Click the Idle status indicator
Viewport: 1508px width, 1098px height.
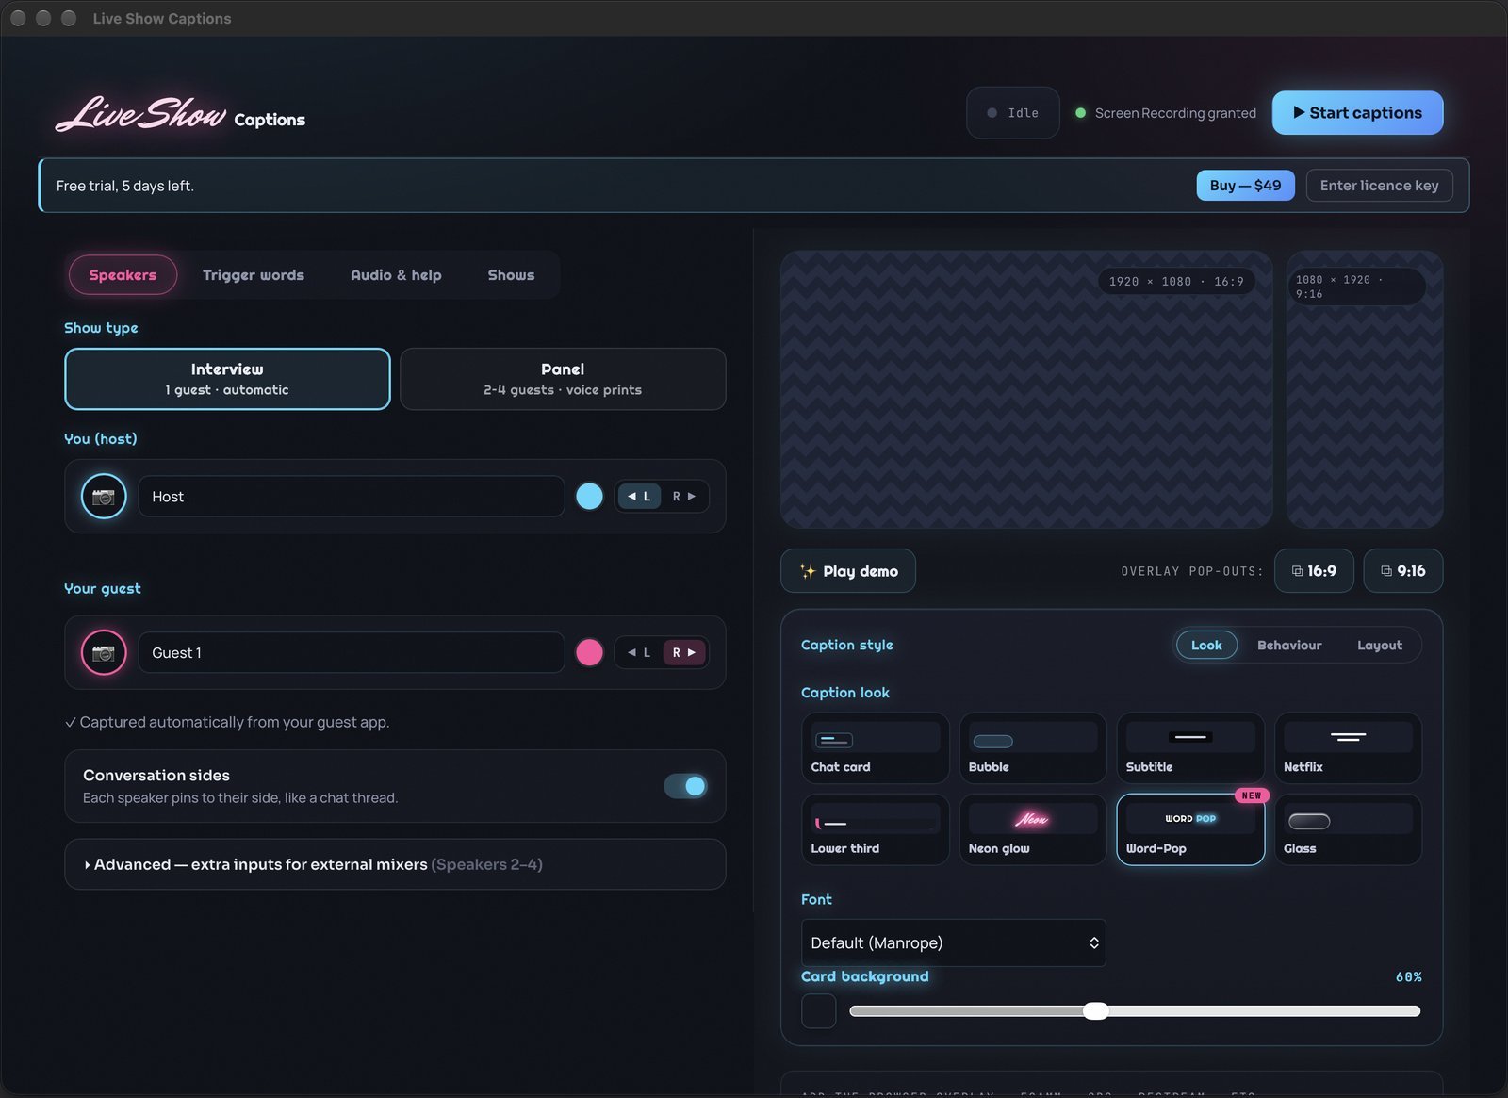tap(1013, 113)
